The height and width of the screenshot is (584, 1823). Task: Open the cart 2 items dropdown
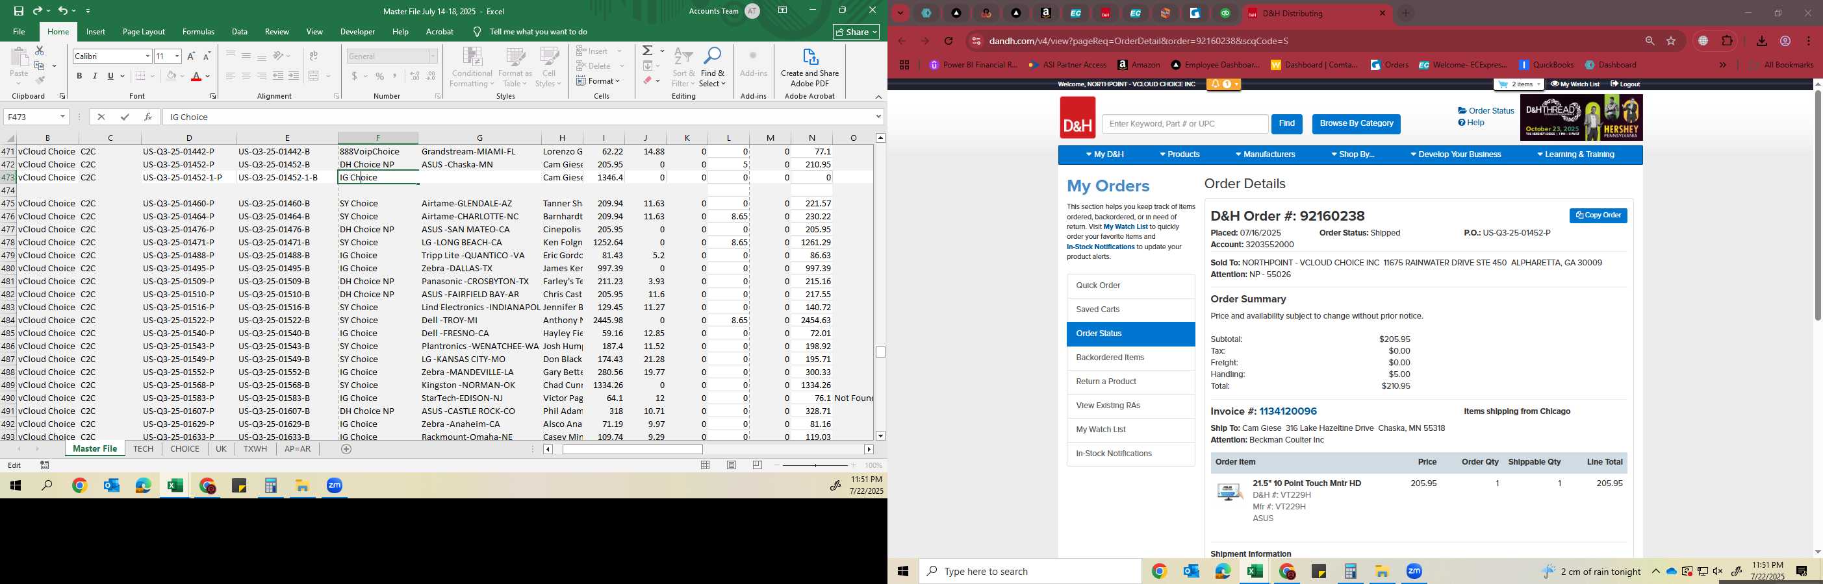(x=1518, y=84)
